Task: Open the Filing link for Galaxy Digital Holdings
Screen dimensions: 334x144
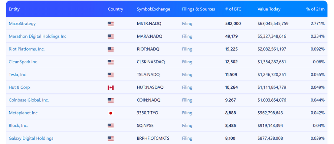Action: [x=187, y=138]
